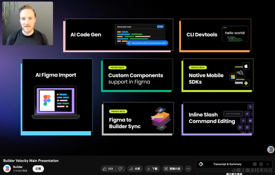
Task: Enable 顯示聊天重播 to show chat replay
Action: click(x=234, y=174)
